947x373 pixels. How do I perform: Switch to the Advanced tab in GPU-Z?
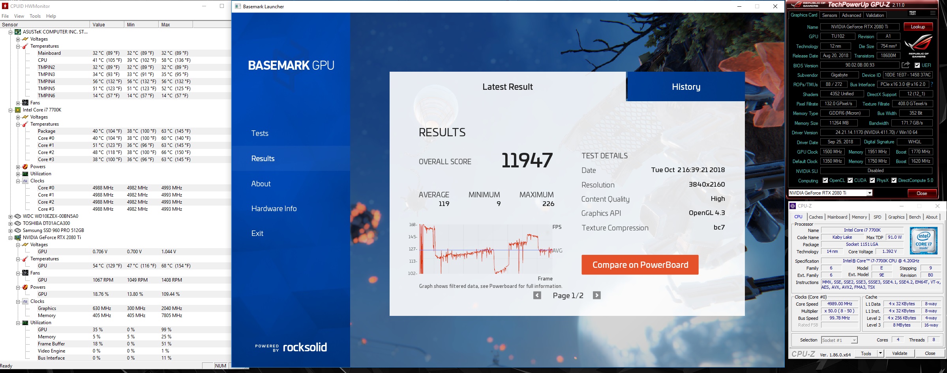851,15
